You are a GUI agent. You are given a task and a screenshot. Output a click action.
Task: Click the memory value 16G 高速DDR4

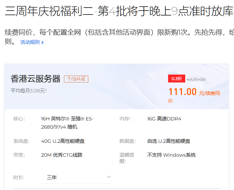pyautogui.click(x=164, y=119)
